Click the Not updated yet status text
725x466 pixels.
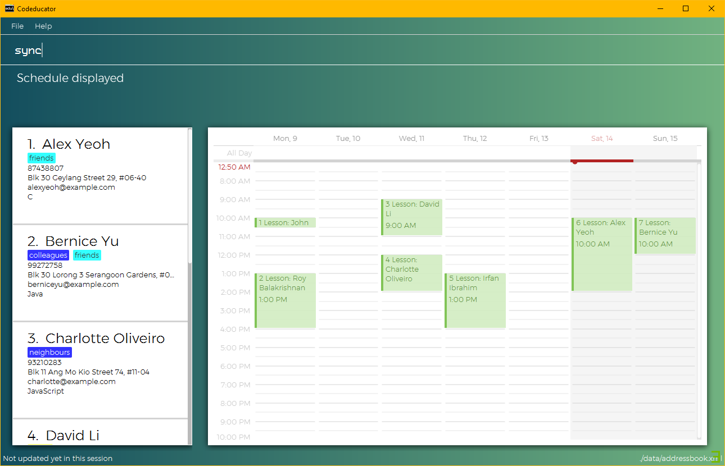[x=58, y=459]
